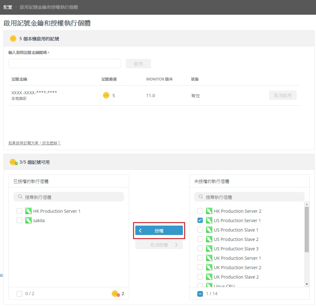Click the 啟用記號金鑰和授權執行個體 breadcrumb
The image size is (316, 308).
coord(49,7)
